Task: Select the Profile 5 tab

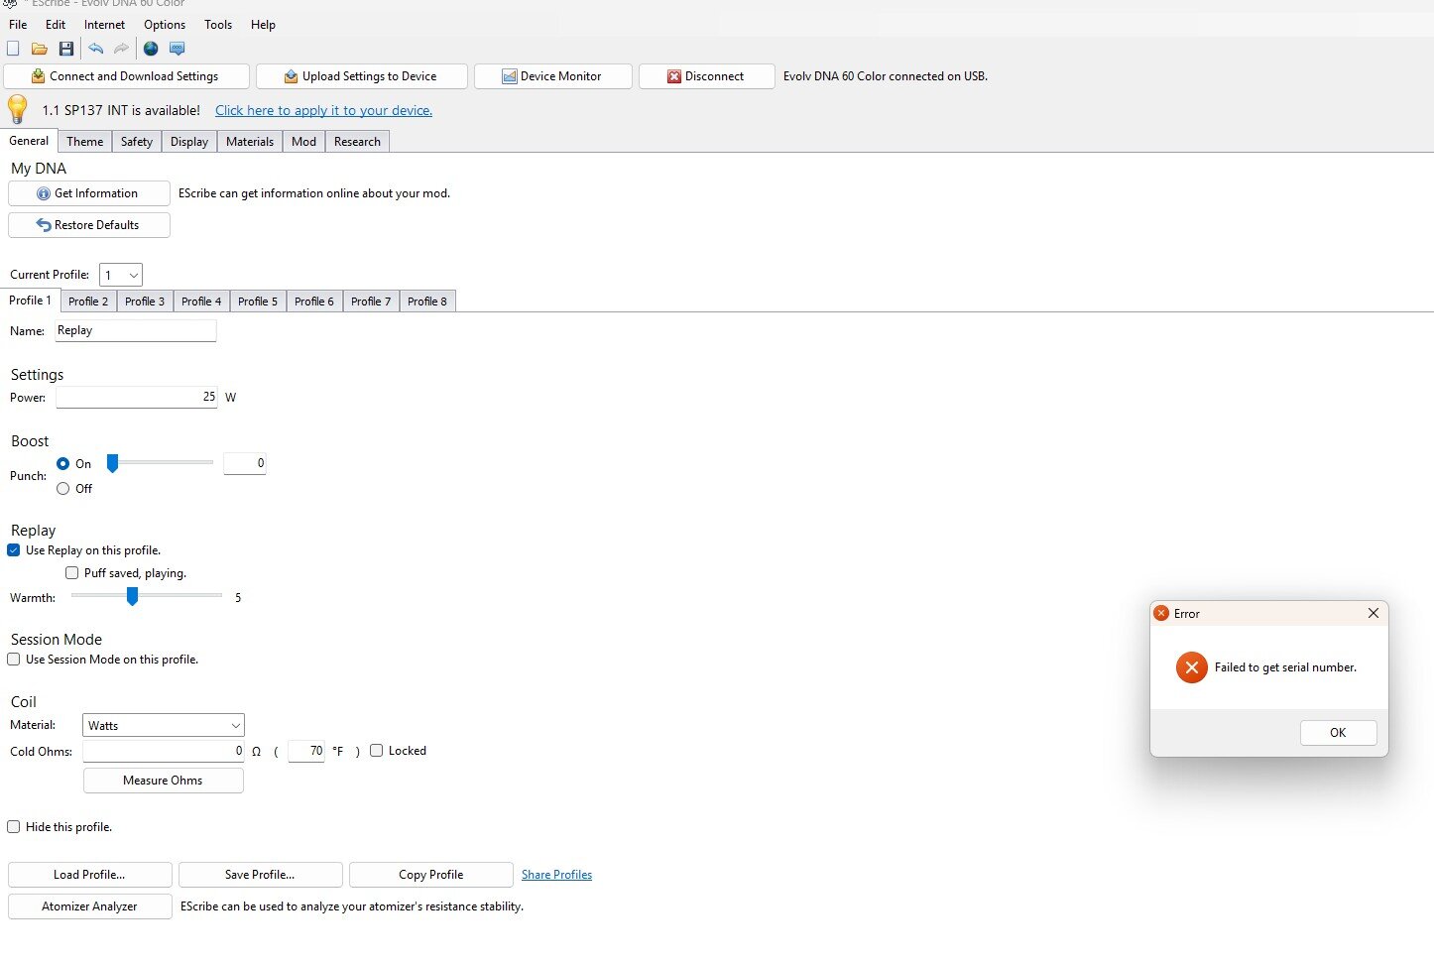Action: click(x=258, y=302)
